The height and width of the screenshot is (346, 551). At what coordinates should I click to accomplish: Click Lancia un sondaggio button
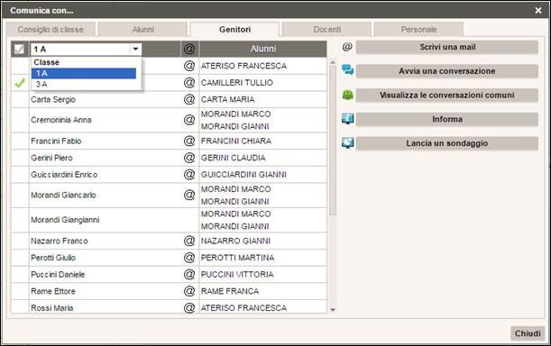447,143
